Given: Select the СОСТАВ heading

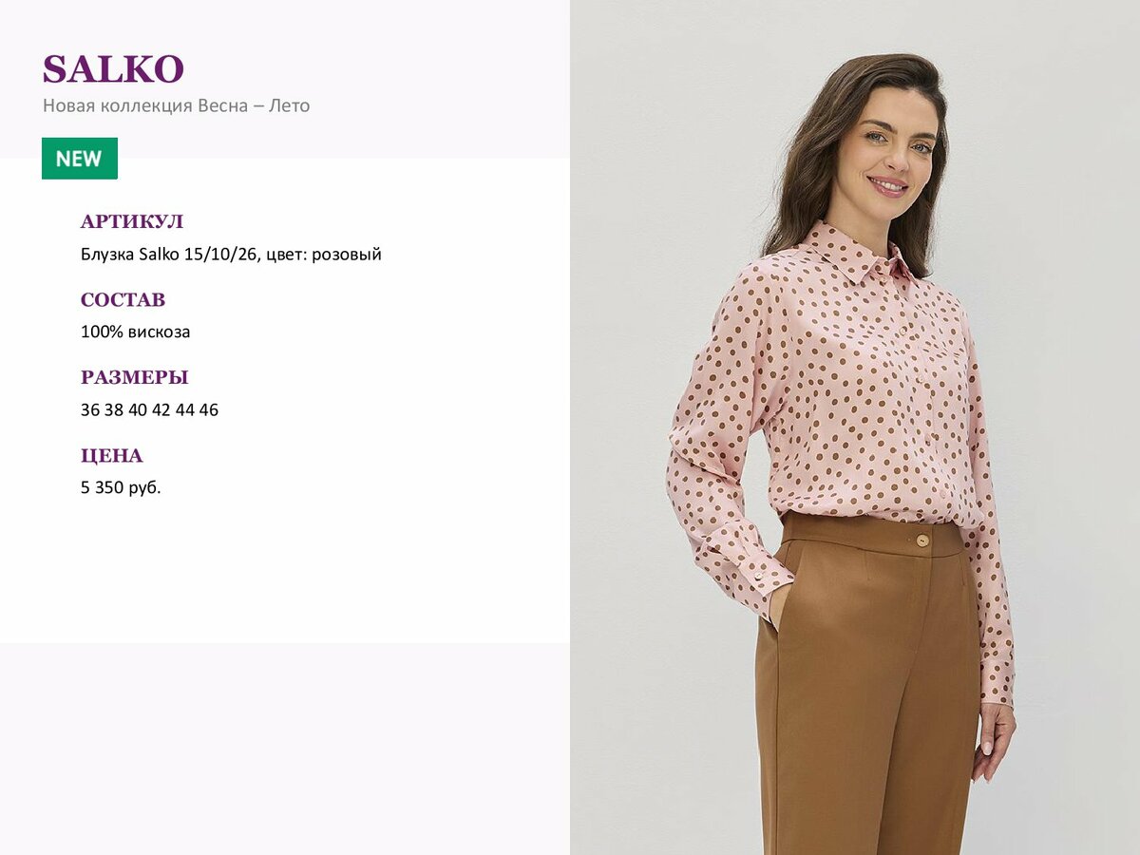Looking at the screenshot, I should click(x=123, y=299).
